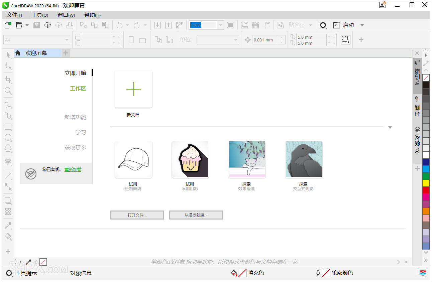Select the Freehand tool
The width and height of the screenshot is (432, 282).
(8, 105)
